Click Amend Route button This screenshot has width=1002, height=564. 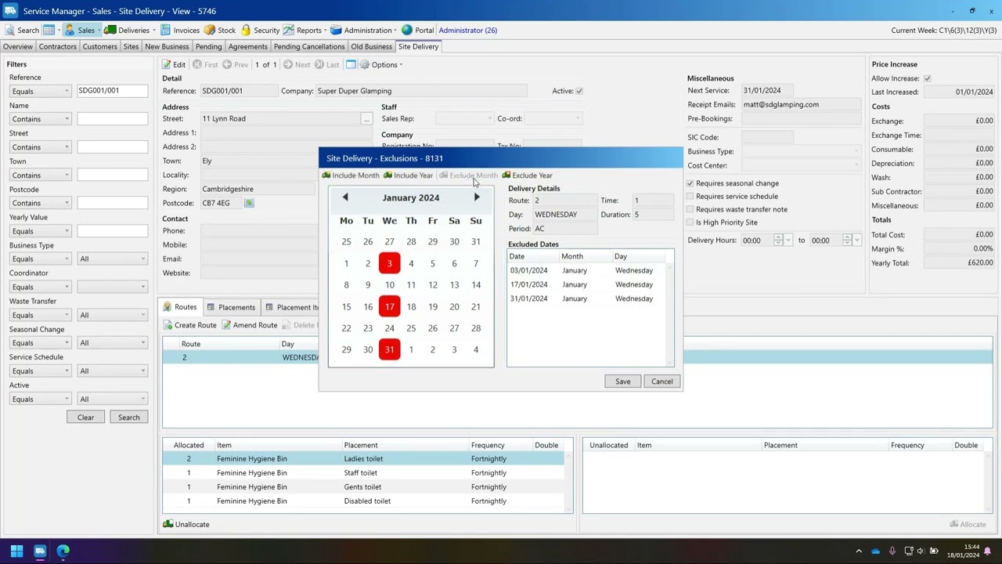(x=250, y=325)
